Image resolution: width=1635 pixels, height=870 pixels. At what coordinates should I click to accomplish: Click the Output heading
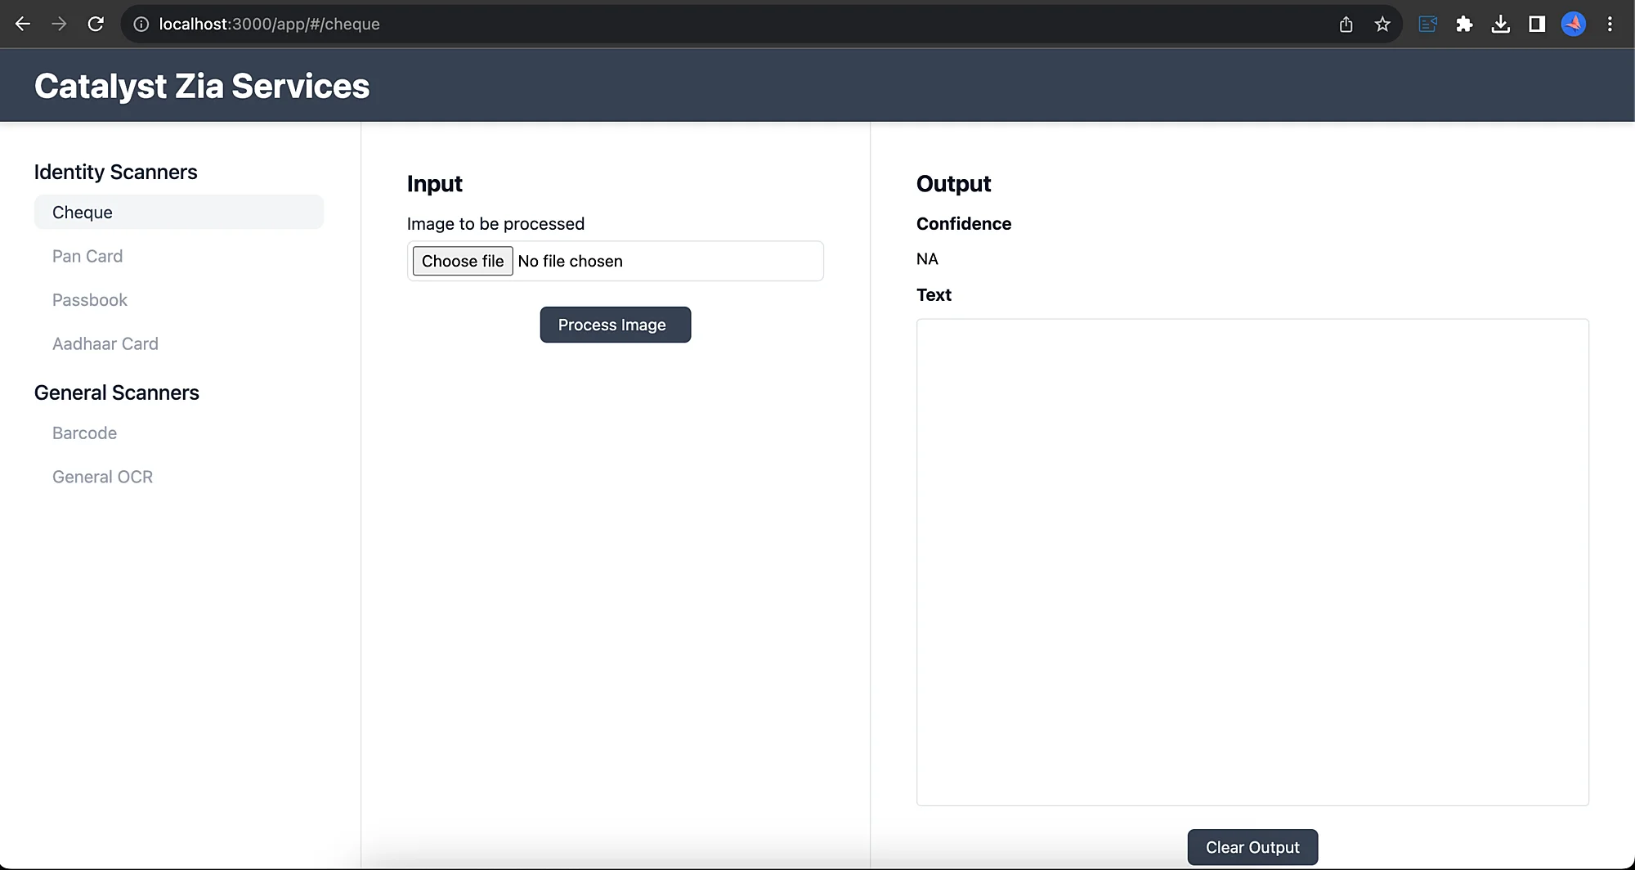[954, 184]
